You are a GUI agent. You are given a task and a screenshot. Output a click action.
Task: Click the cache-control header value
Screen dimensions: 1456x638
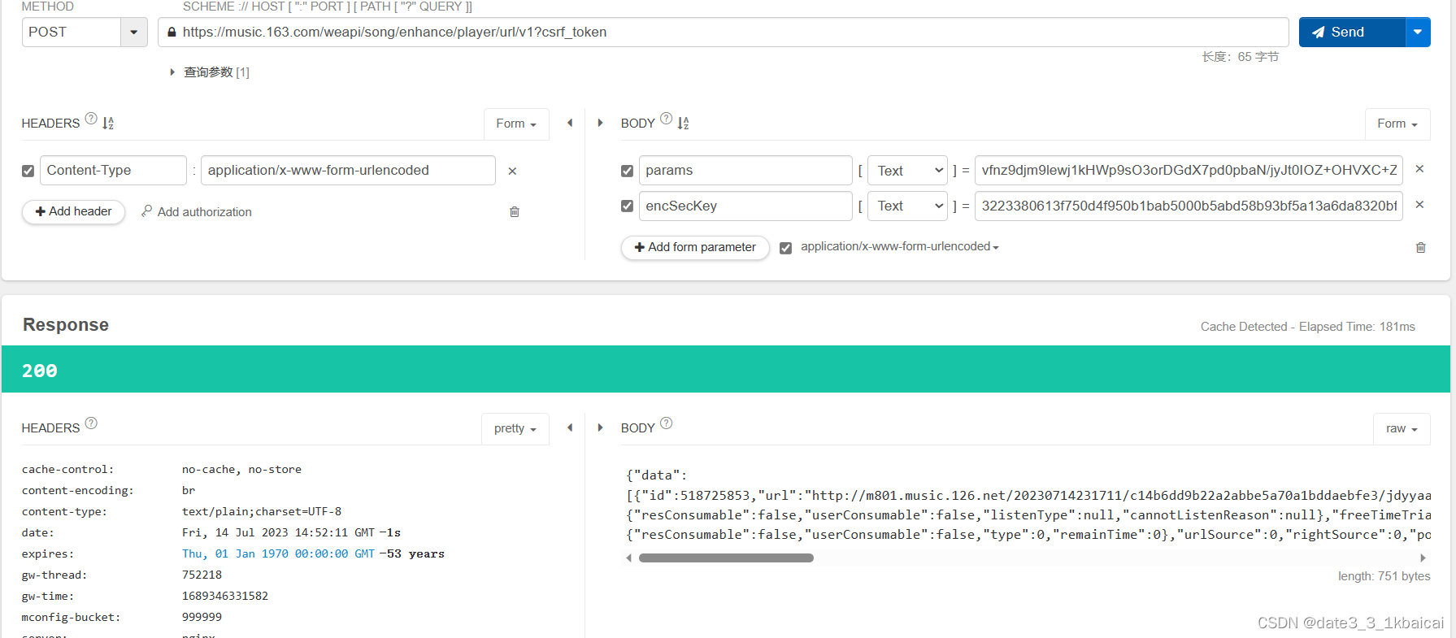(241, 469)
